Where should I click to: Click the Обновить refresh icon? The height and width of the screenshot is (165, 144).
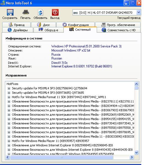[40, 12]
